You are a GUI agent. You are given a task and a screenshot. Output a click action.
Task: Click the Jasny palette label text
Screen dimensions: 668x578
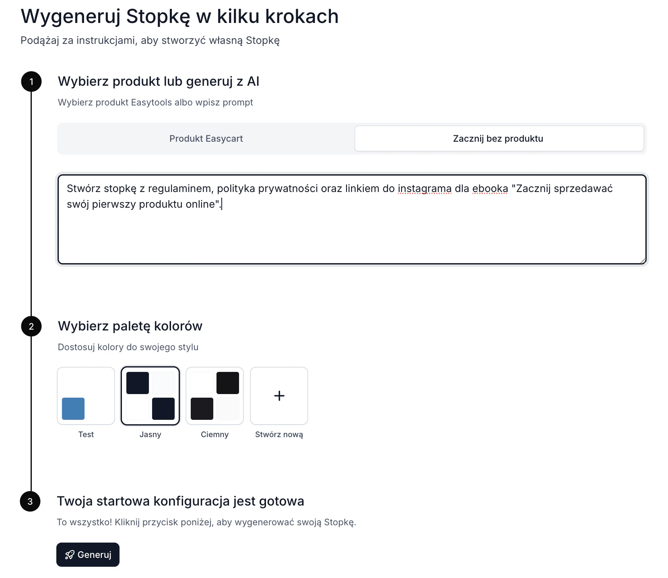(x=151, y=434)
